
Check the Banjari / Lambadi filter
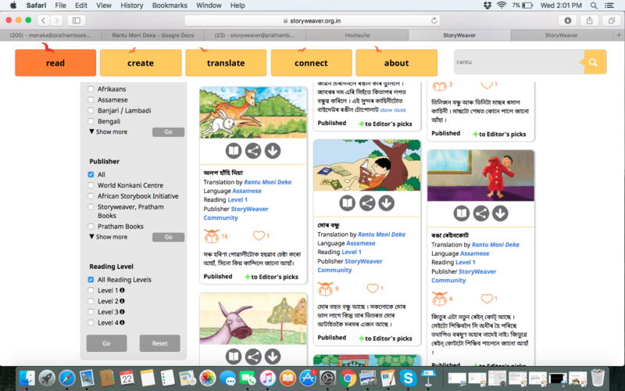click(91, 110)
